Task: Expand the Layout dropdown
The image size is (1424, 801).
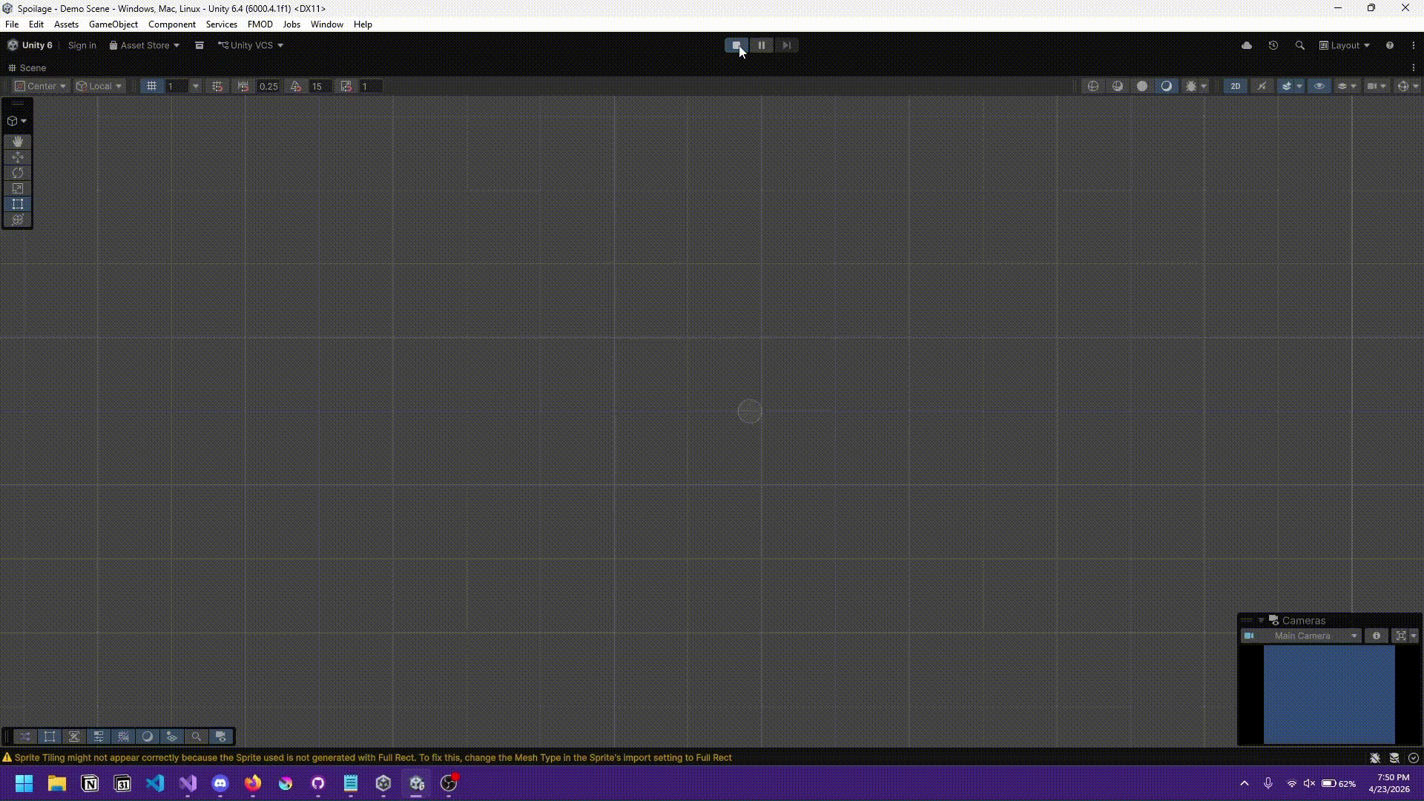Action: pyautogui.click(x=1345, y=45)
